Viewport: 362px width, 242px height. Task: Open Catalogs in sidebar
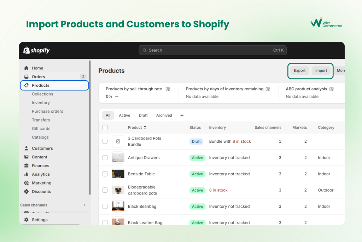click(40, 137)
